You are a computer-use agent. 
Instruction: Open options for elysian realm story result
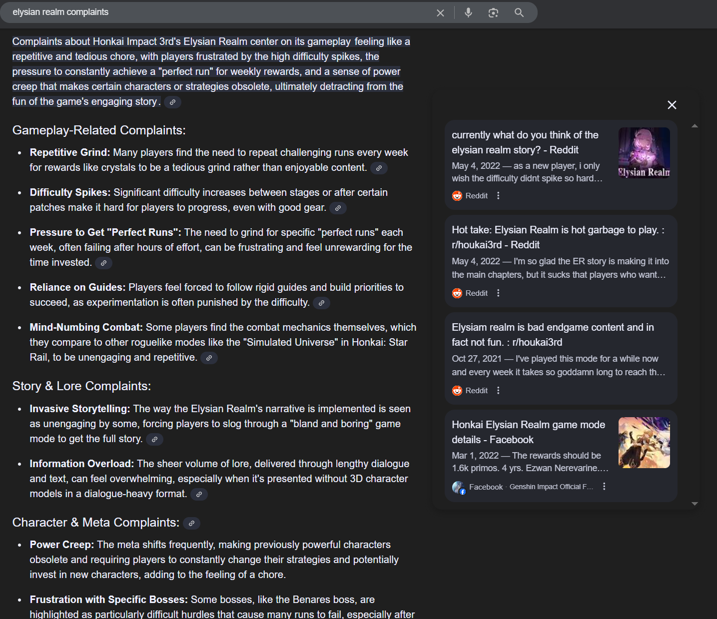pyautogui.click(x=498, y=196)
